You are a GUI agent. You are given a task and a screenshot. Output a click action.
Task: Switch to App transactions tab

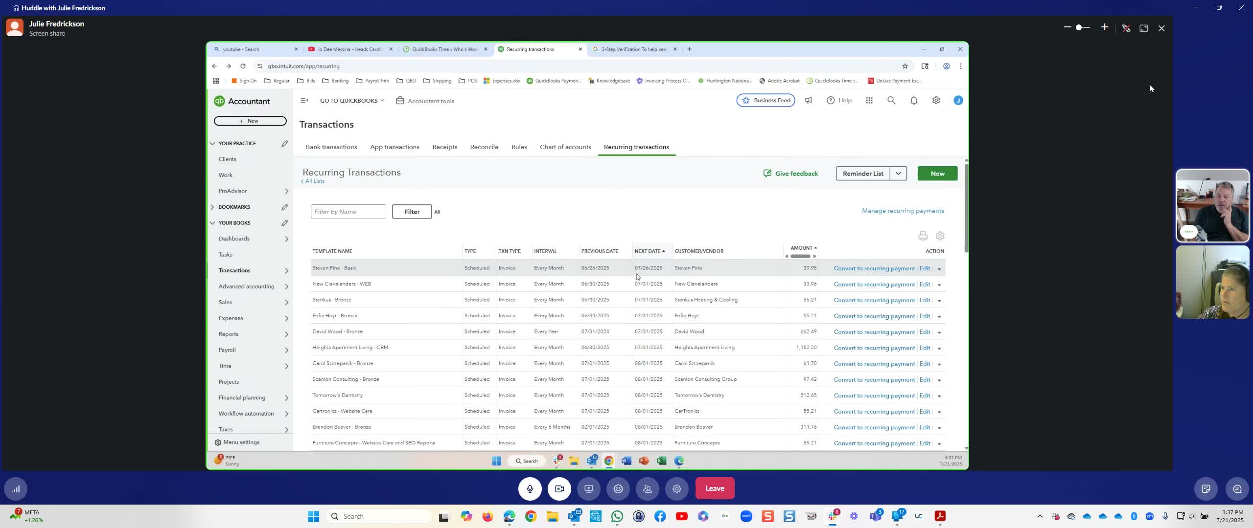394,147
